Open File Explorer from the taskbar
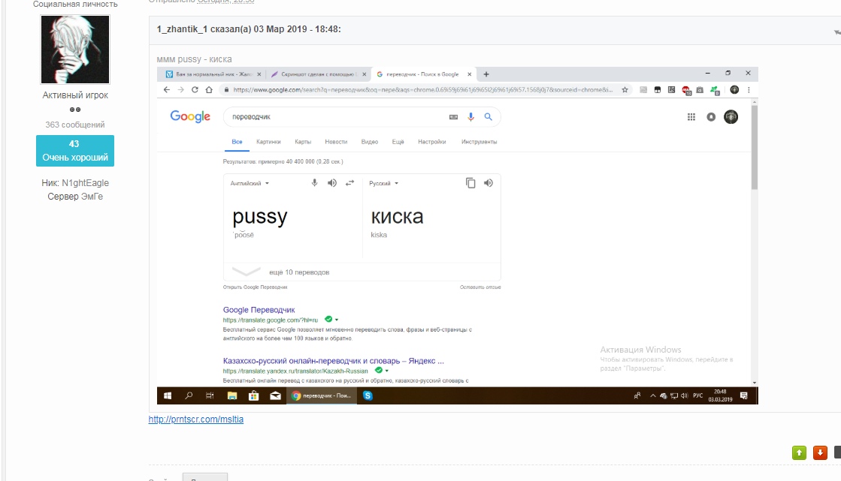This screenshot has width=841, height=481. (231, 396)
